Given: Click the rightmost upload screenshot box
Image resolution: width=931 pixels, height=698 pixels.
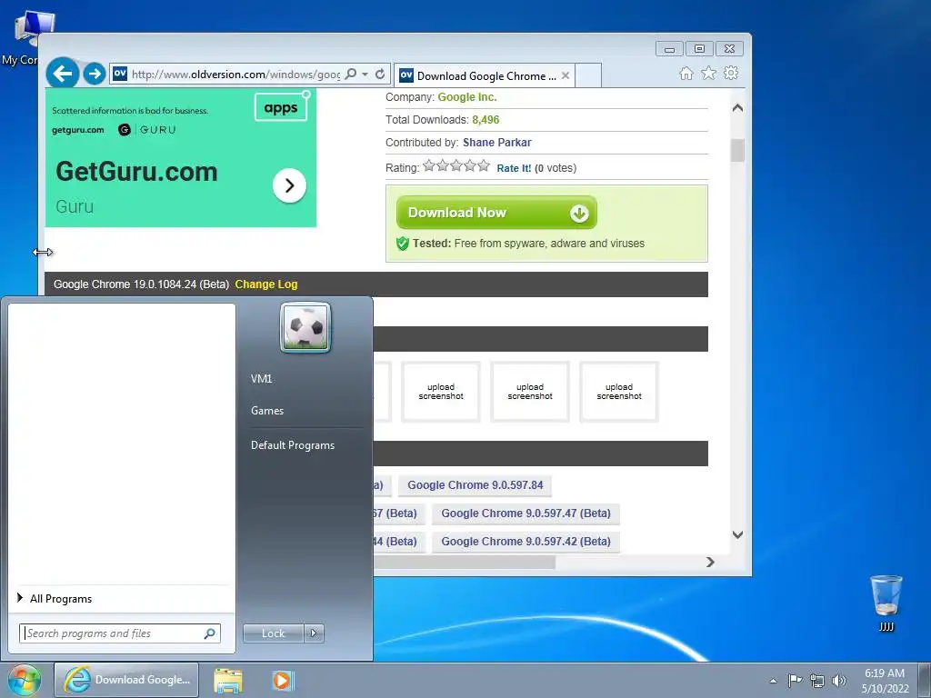Looking at the screenshot, I should point(618,392).
